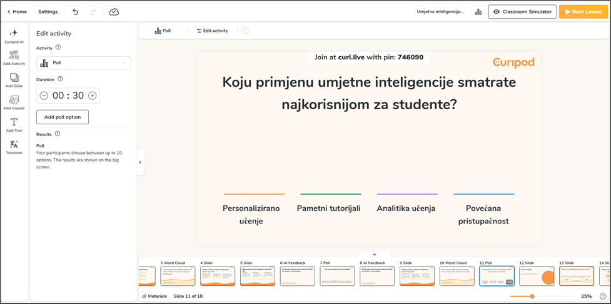Check the cloud save status icon
This screenshot has width=611, height=304.
(114, 12)
